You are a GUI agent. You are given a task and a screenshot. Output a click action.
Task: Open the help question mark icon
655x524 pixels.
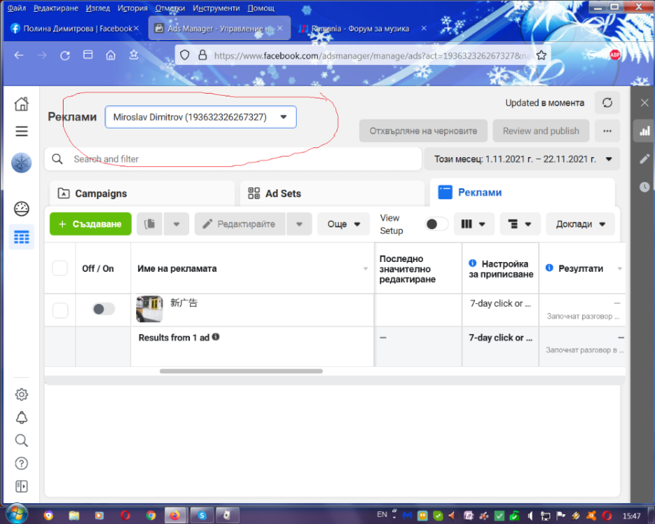pos(22,463)
